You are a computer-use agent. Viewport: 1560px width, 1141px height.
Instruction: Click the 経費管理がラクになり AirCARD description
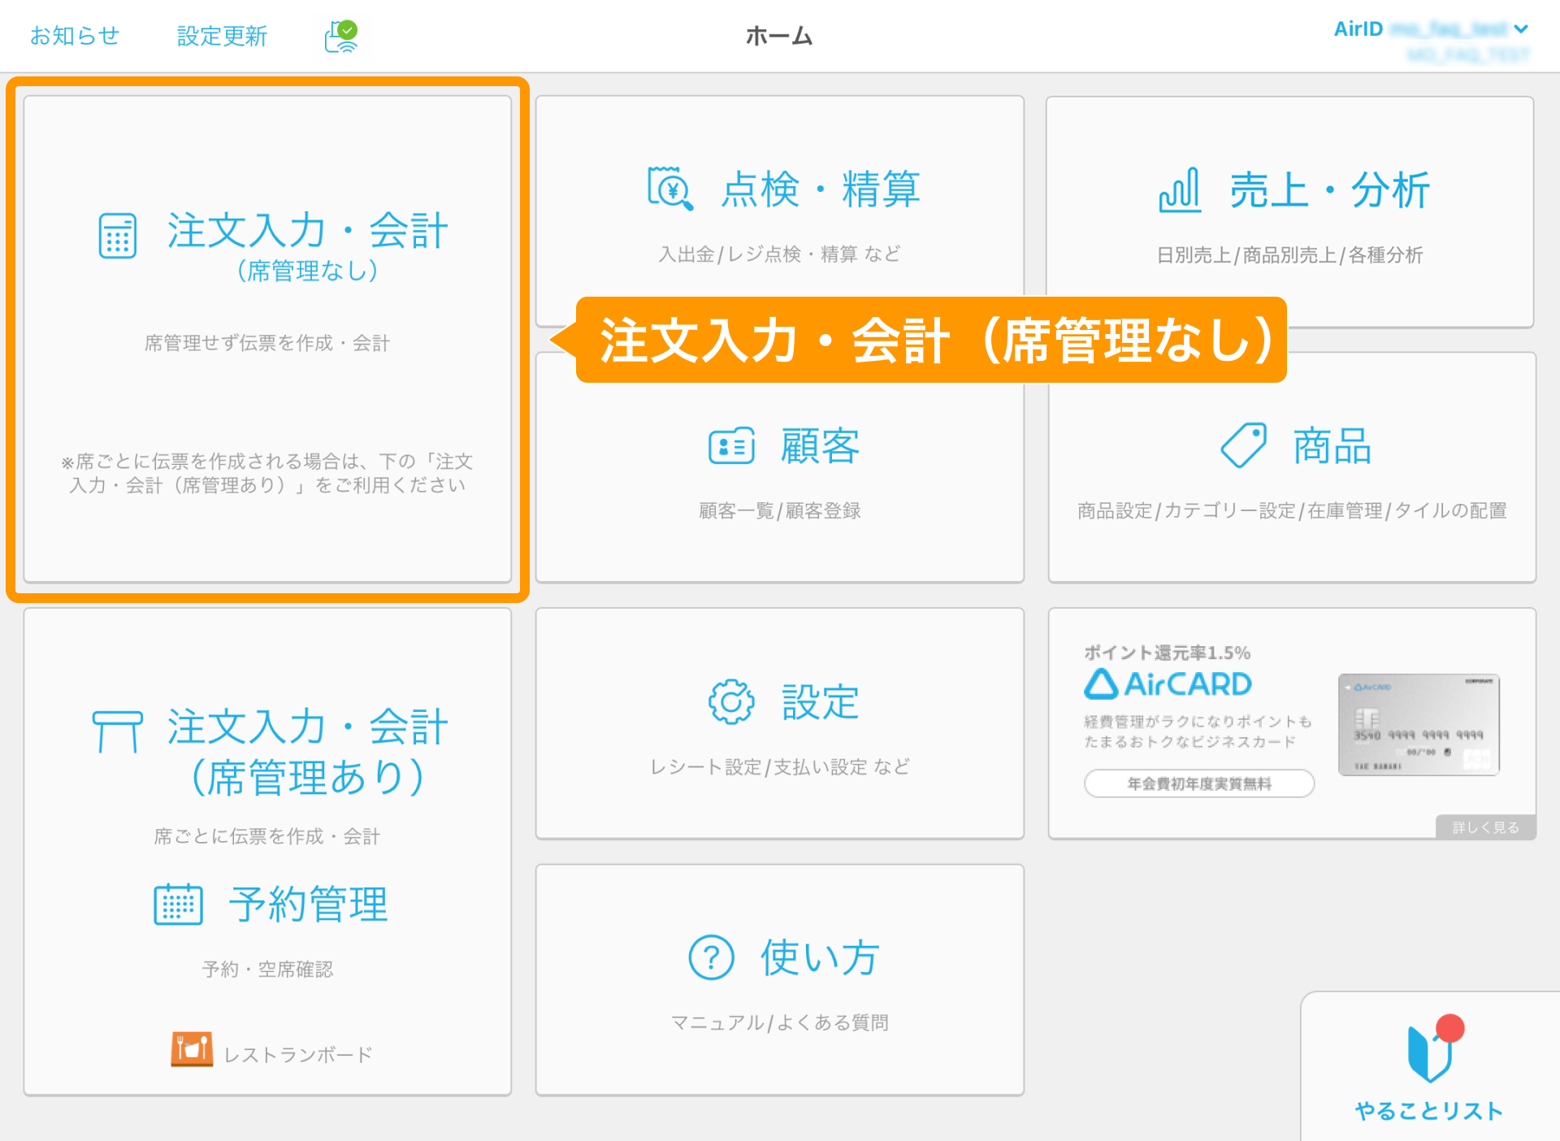tap(1198, 731)
